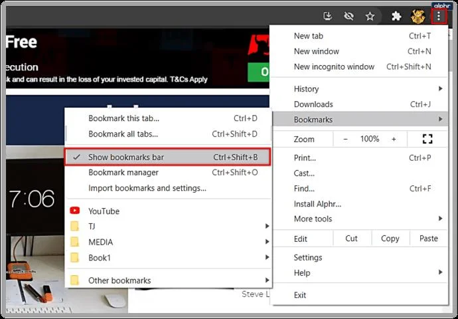Screen dimensions: 458x319
Task: Click the 100% zoom level value
Action: (x=370, y=139)
